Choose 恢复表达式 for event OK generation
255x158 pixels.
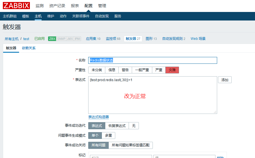pyautogui.click(x=117, y=126)
